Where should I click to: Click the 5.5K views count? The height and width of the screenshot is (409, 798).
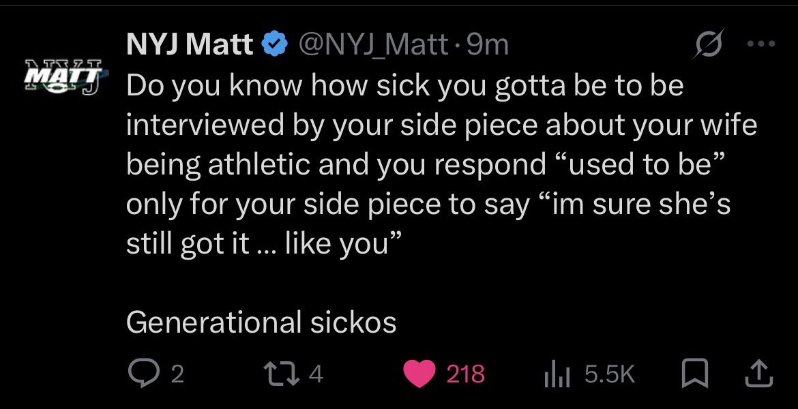point(610,374)
